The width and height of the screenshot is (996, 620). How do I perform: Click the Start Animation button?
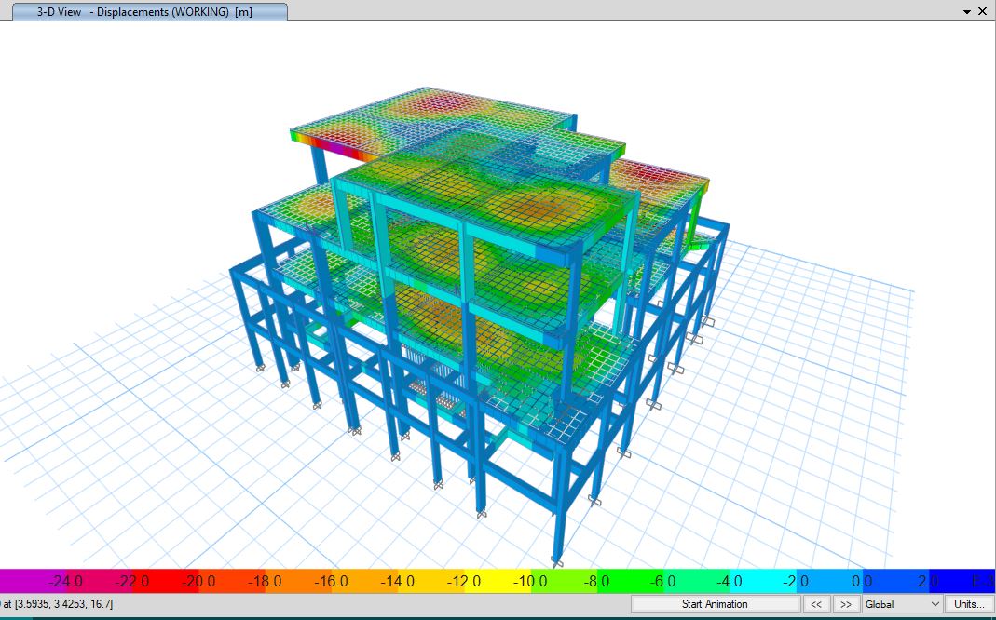point(716,604)
